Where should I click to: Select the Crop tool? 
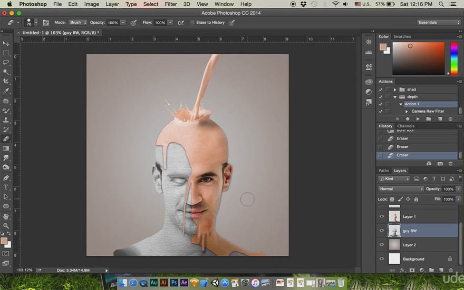(x=6, y=81)
